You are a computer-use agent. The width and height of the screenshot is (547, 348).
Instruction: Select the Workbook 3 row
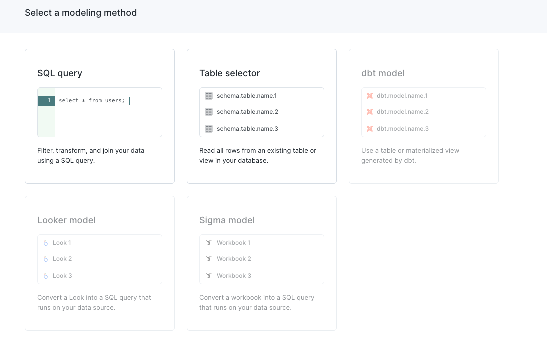point(262,276)
